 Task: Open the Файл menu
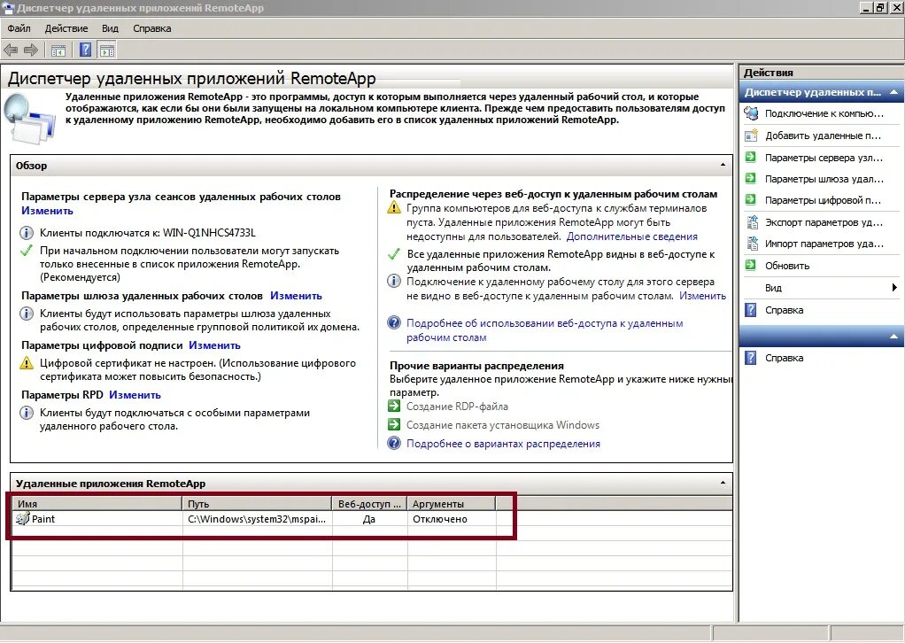coord(19,28)
